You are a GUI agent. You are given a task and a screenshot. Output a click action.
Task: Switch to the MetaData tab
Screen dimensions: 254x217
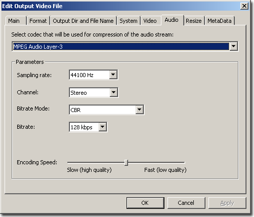220,21
